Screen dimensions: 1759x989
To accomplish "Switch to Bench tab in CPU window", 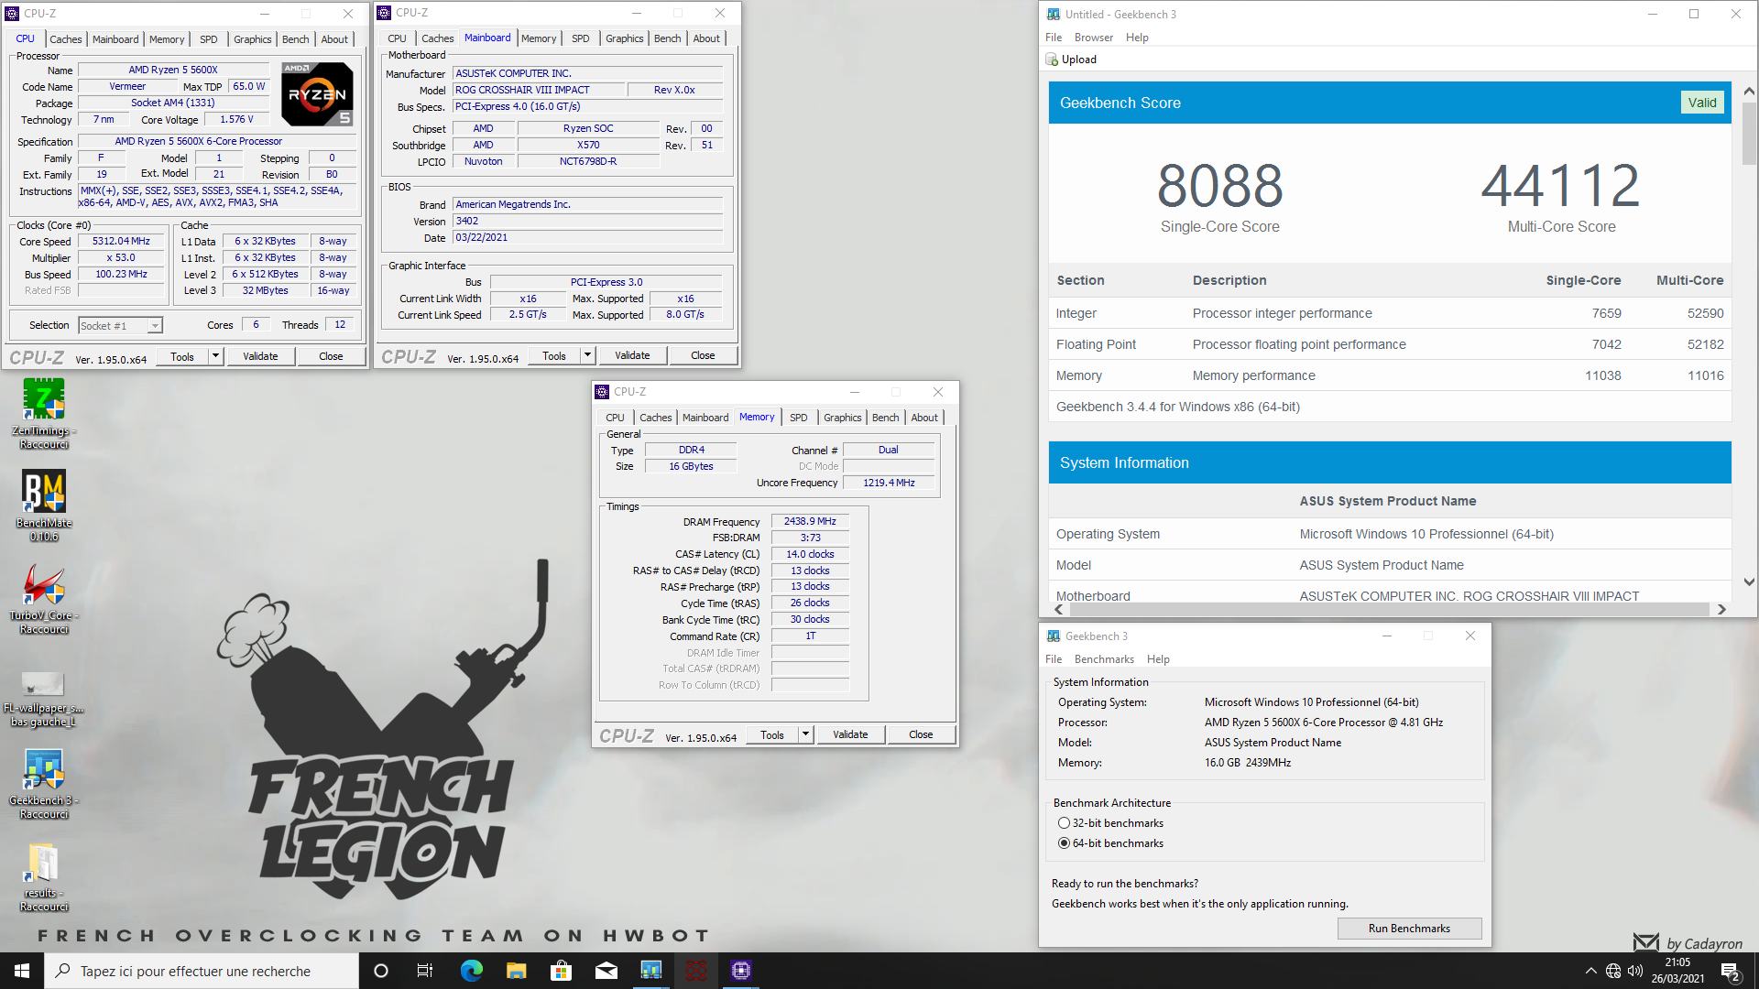I will tap(295, 39).
